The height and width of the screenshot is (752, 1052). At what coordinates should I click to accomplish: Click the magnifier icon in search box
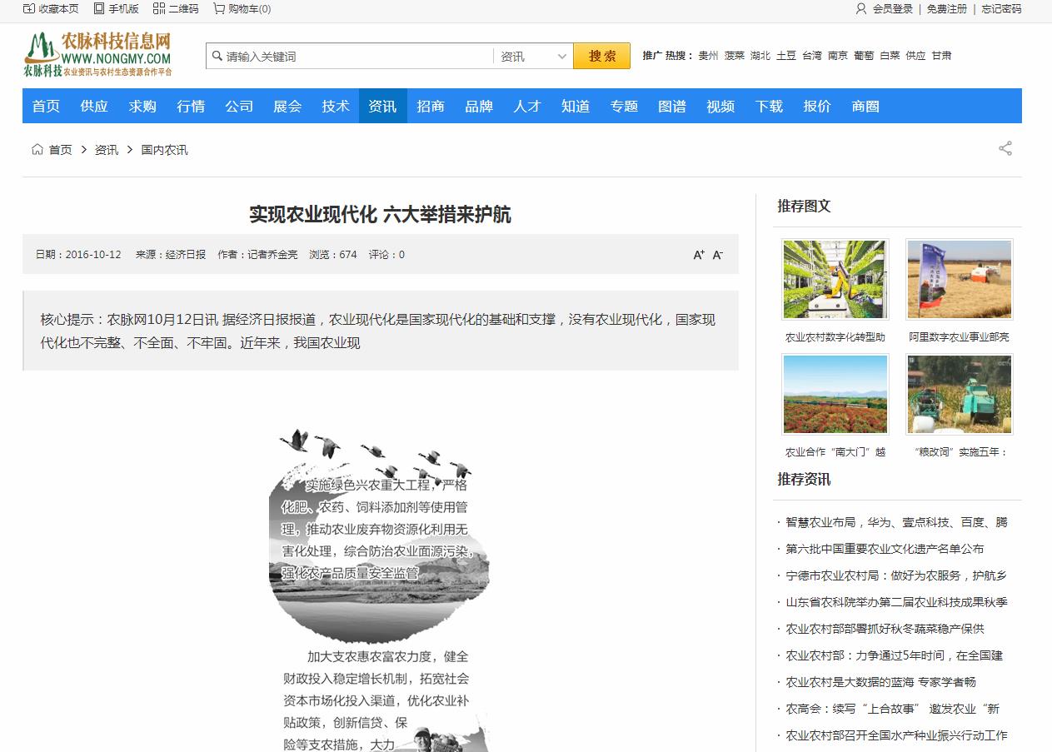tap(217, 56)
